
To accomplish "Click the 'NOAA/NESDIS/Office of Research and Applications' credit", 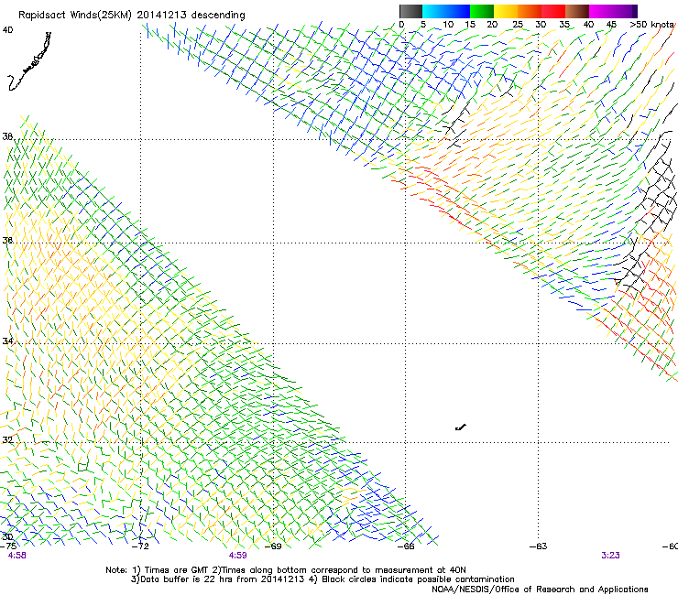I will pyautogui.click(x=540, y=590).
